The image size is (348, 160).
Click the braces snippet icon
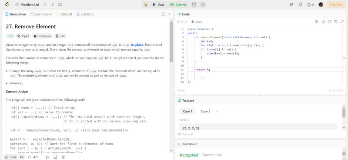(329, 22)
